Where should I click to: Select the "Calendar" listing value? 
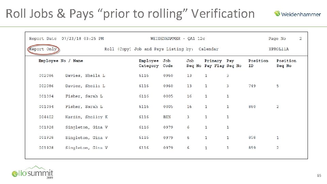coord(208,49)
